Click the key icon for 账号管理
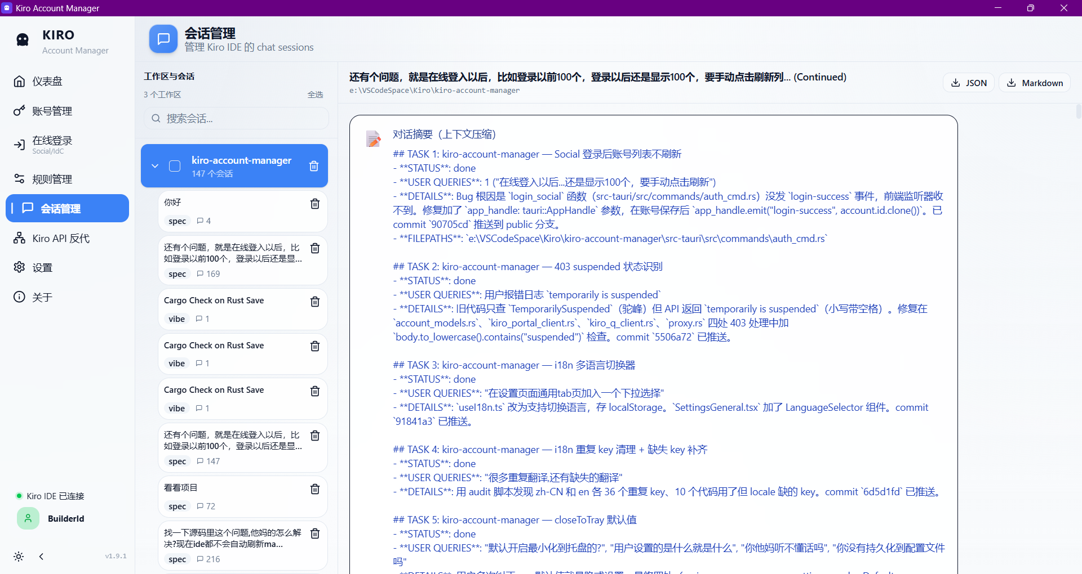The width and height of the screenshot is (1082, 574). (x=19, y=111)
